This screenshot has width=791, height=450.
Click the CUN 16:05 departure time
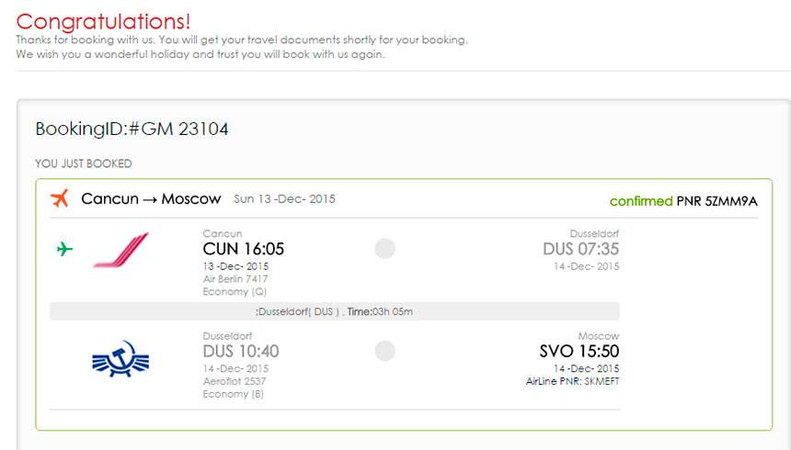click(x=243, y=249)
